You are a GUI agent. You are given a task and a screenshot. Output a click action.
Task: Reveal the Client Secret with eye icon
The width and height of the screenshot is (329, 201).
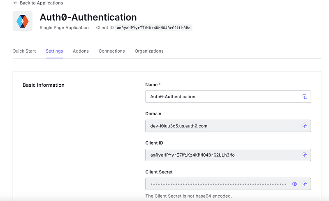pyautogui.click(x=294, y=184)
